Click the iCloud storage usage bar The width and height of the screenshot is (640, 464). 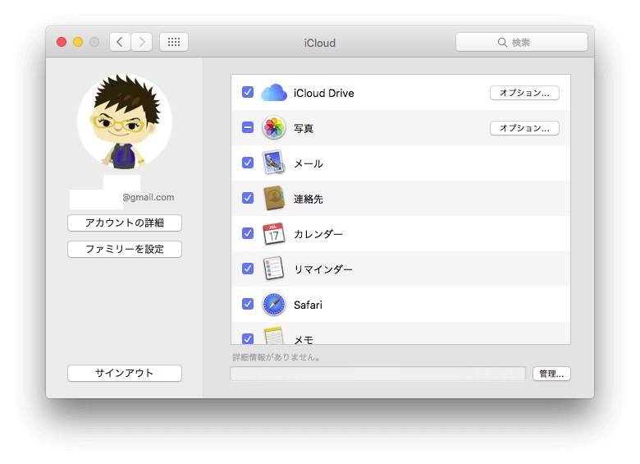(377, 374)
